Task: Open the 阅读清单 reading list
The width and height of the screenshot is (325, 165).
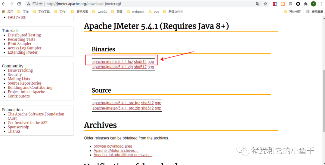Action: click(x=314, y=11)
